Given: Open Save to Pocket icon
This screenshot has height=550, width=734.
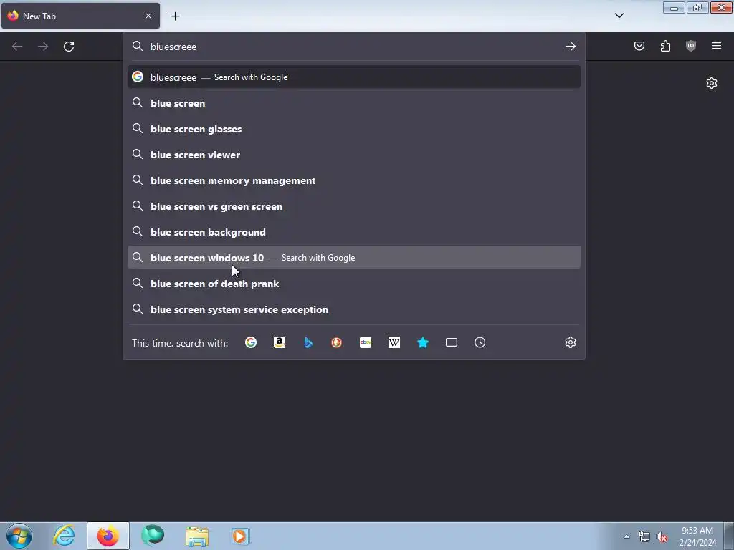Looking at the screenshot, I should tap(639, 46).
